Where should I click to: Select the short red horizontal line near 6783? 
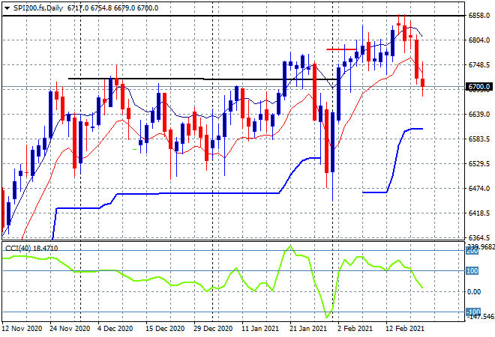[x=341, y=49]
